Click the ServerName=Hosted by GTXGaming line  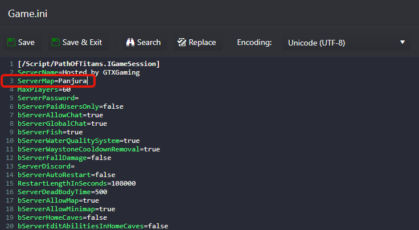[79, 72]
